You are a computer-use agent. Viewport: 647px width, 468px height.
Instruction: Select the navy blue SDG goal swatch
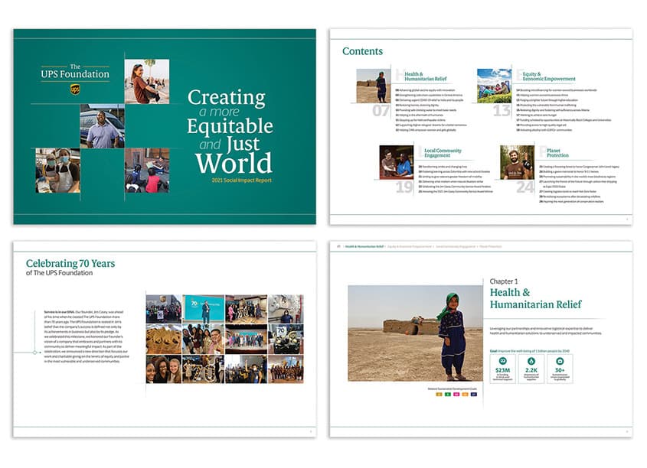click(x=474, y=395)
